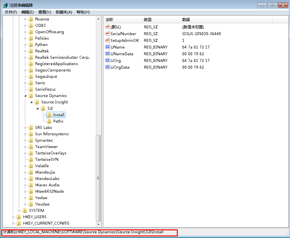
Task: Expand the SogouComponents key
Action: pyautogui.click(x=25, y=70)
